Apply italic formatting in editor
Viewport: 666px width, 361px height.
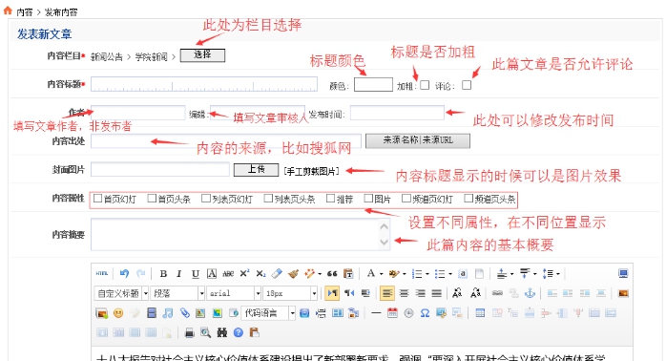pos(178,274)
